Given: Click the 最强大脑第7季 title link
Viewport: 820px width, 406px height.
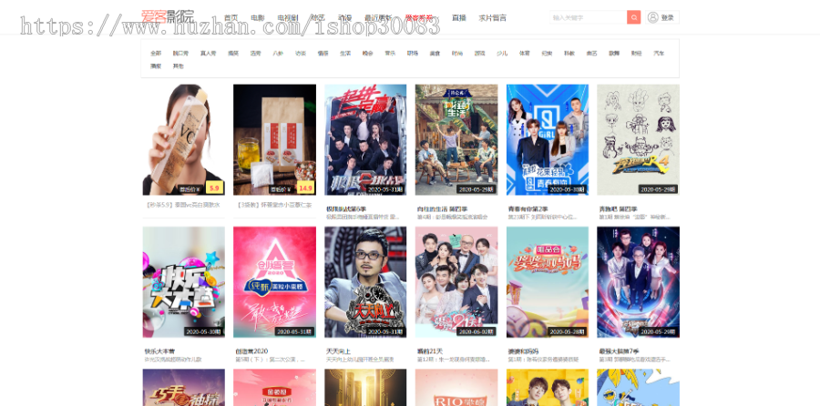Looking at the screenshot, I should point(620,351).
